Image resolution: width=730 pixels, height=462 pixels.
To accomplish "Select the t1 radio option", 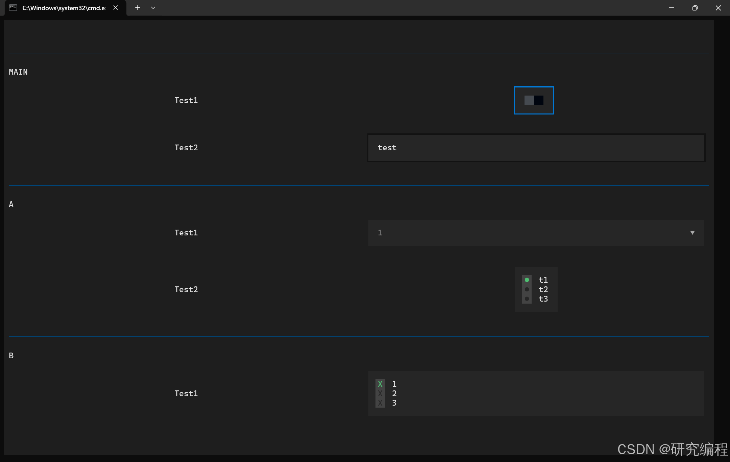I will [x=527, y=280].
